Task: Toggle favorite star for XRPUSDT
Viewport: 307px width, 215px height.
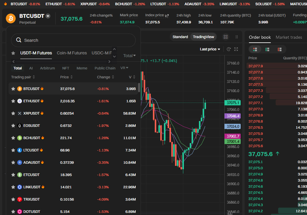Action: point(13,113)
